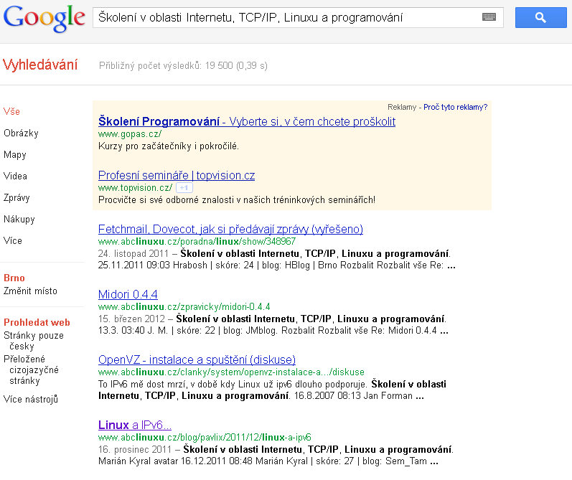
Task: Click Kurzy pro začátečníky i pokročilé text
Action: 169,146
